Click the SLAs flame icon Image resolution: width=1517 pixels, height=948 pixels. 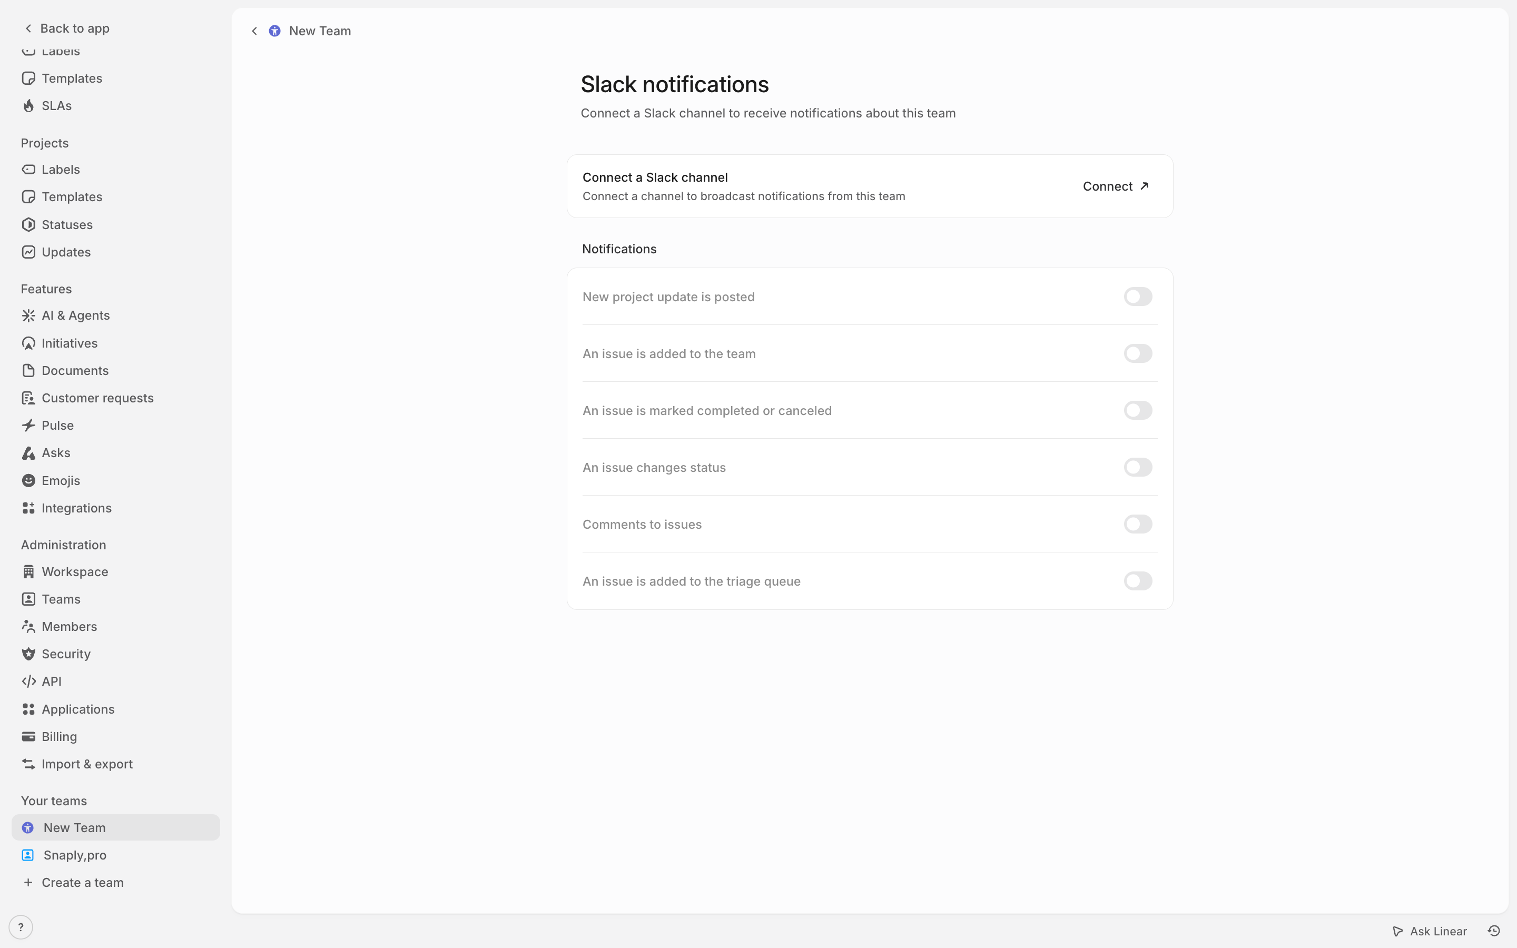click(28, 106)
